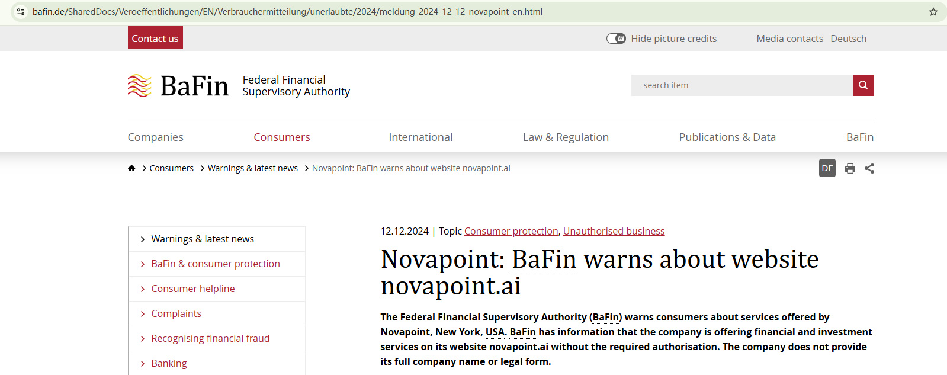Open the Law & Regulation menu

566,137
